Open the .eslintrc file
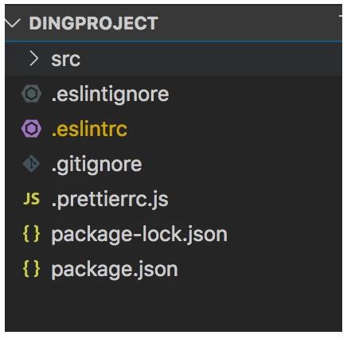 89,130
